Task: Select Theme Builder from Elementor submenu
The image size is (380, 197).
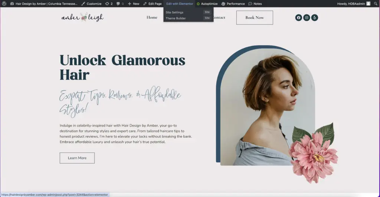Action: pos(176,18)
